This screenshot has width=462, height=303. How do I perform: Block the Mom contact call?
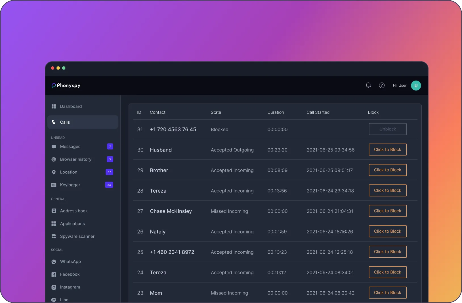[x=388, y=293]
